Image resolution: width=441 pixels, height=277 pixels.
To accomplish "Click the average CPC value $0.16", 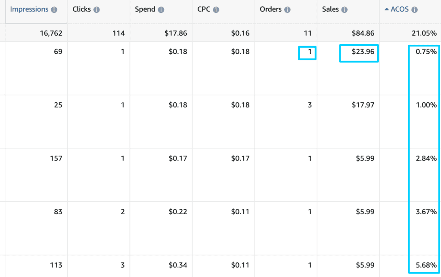I will pyautogui.click(x=240, y=33).
